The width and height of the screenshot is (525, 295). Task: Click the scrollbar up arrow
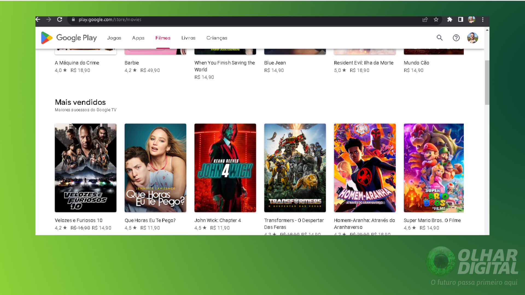click(x=487, y=29)
